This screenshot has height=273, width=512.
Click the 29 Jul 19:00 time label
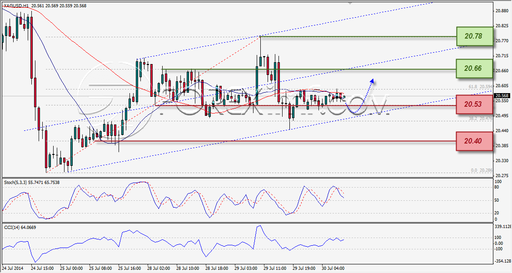click(304, 268)
